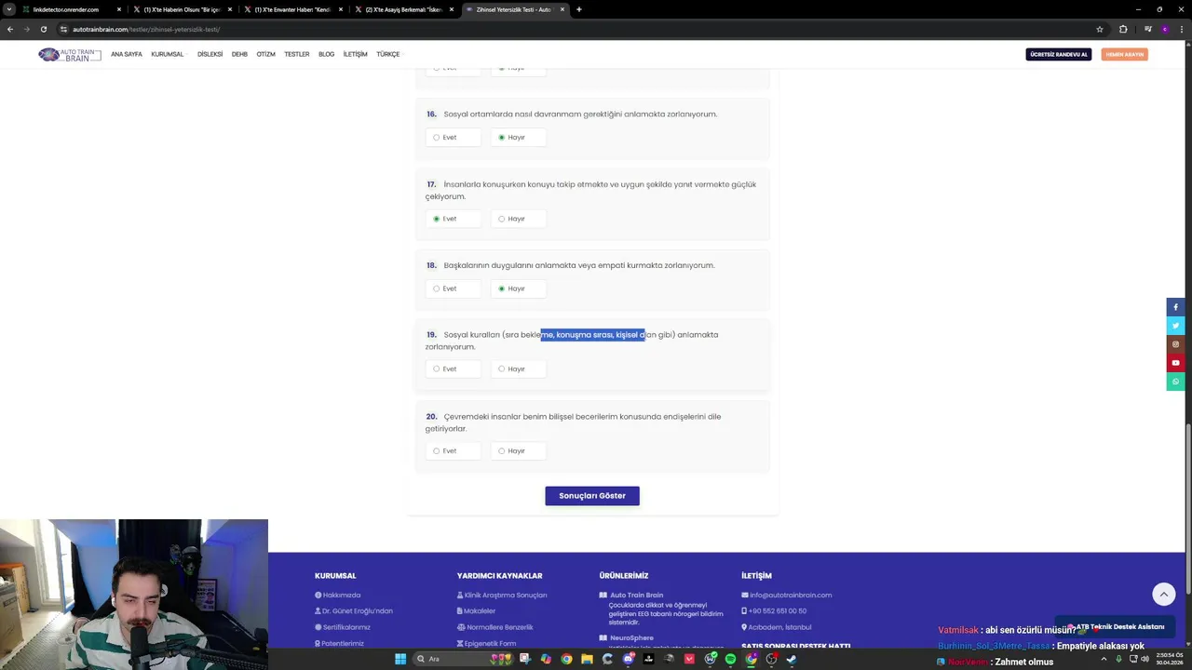This screenshot has height=670, width=1192.
Task: Select Hayır for question 18
Action: [518, 288]
